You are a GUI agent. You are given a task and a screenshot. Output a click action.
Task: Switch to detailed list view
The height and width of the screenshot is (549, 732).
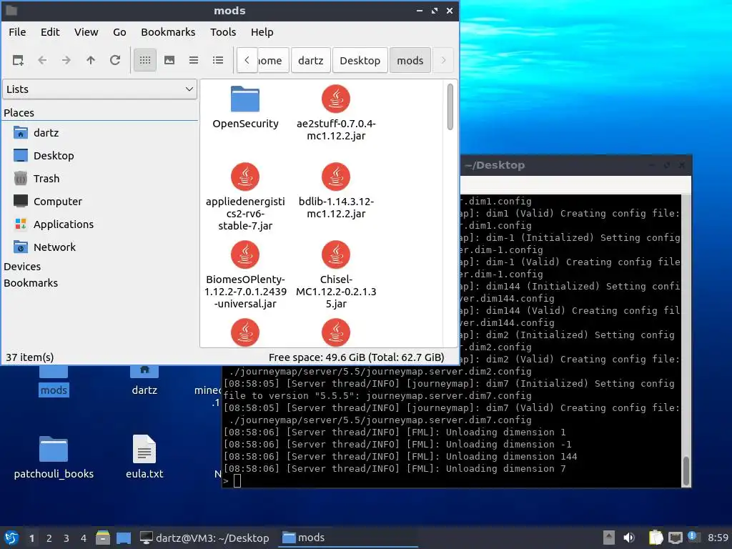pyautogui.click(x=218, y=60)
